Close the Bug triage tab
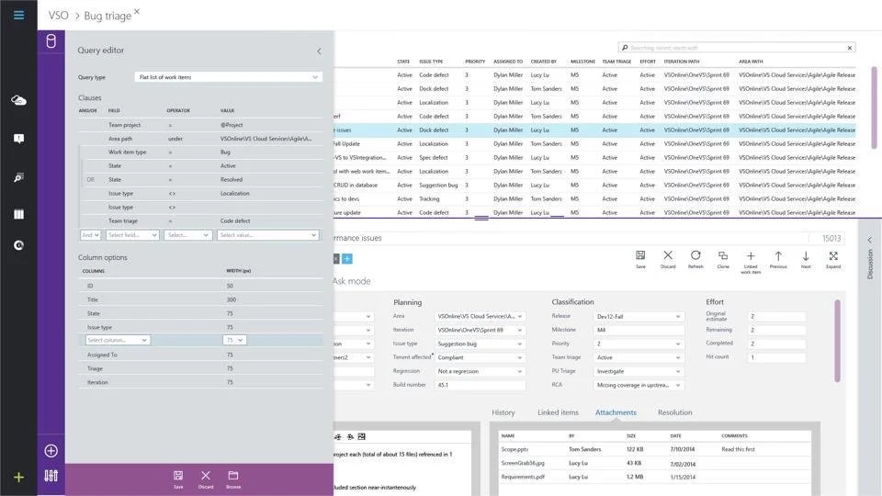 pyautogui.click(x=137, y=11)
